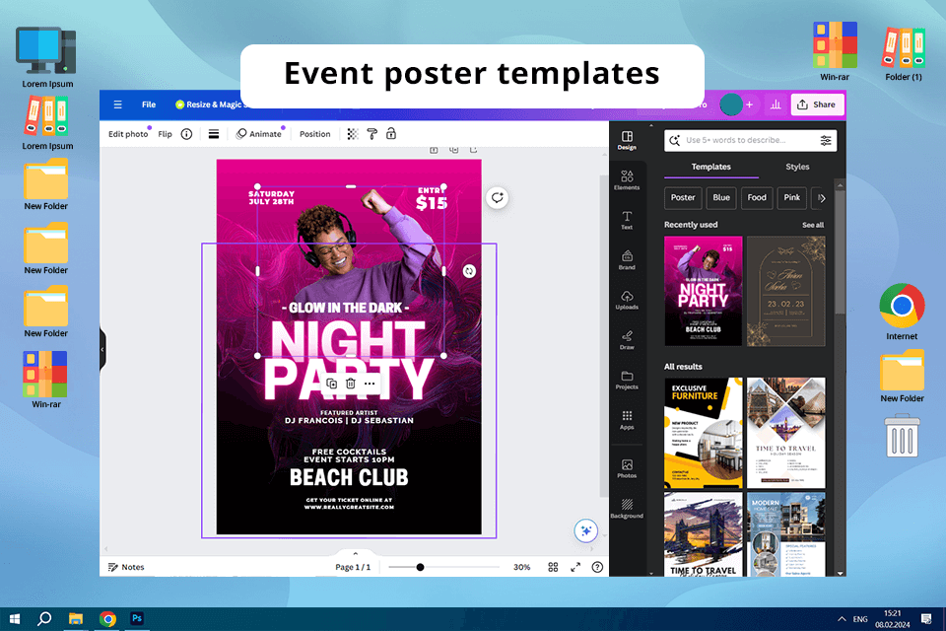
Task: Click the zoom slider handle
Action: click(420, 567)
